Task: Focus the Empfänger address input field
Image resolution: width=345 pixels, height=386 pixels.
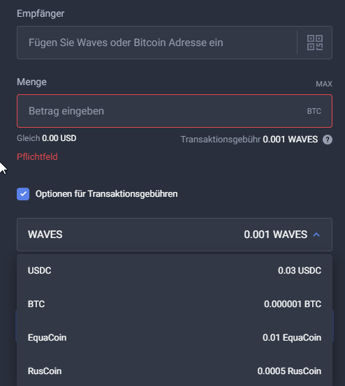Action: click(157, 43)
